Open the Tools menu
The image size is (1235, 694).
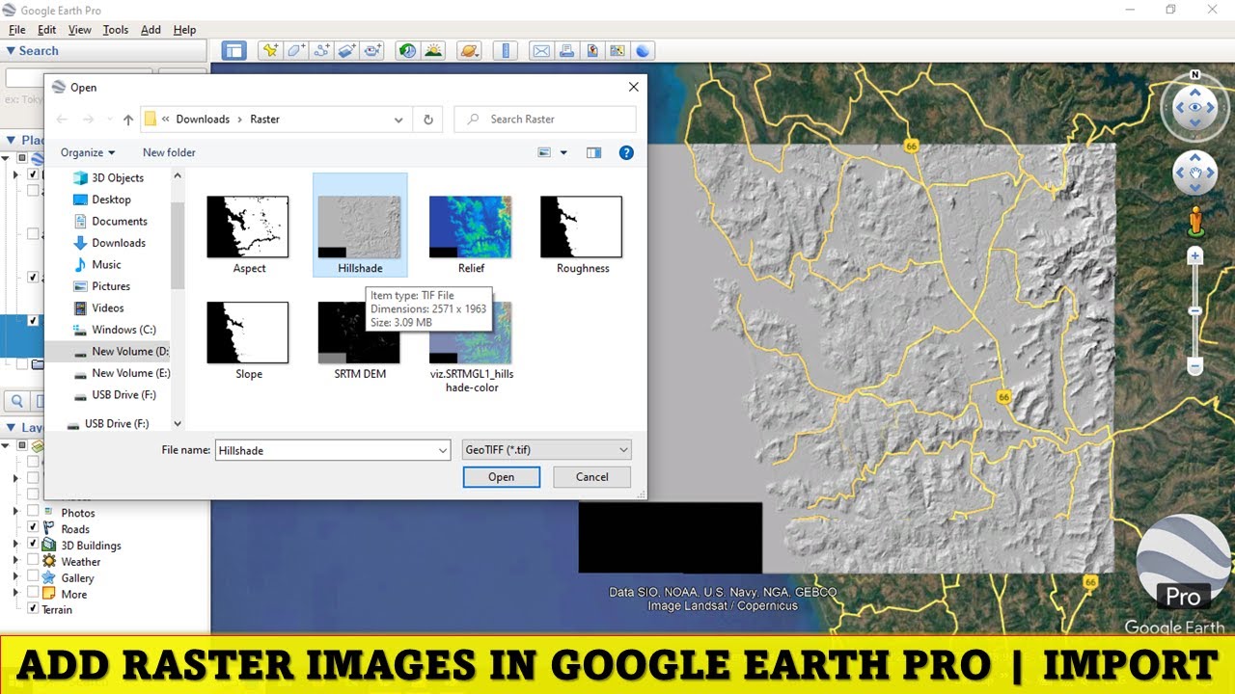pos(116,30)
